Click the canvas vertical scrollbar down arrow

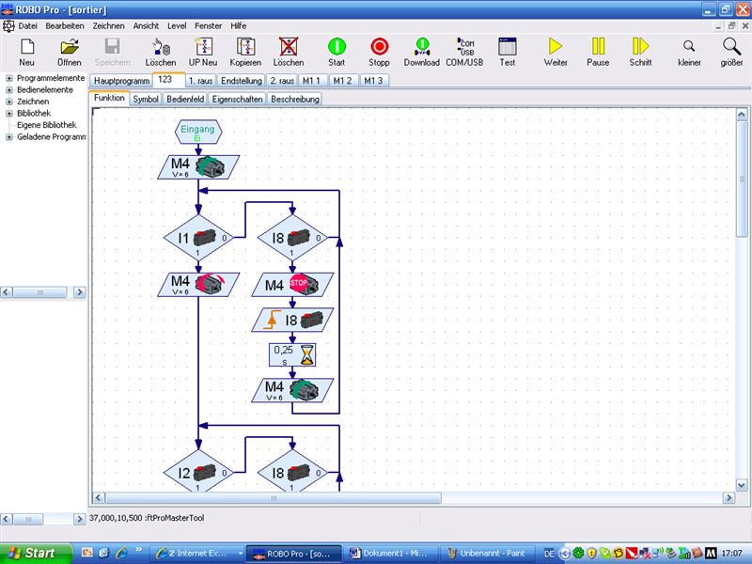point(742,485)
